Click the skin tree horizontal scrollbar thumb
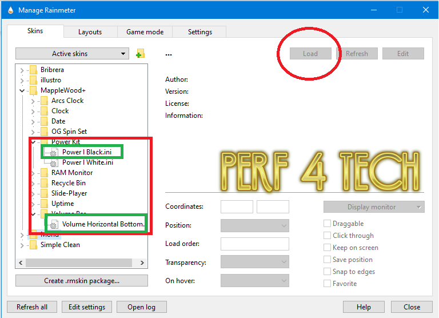 [79, 263]
